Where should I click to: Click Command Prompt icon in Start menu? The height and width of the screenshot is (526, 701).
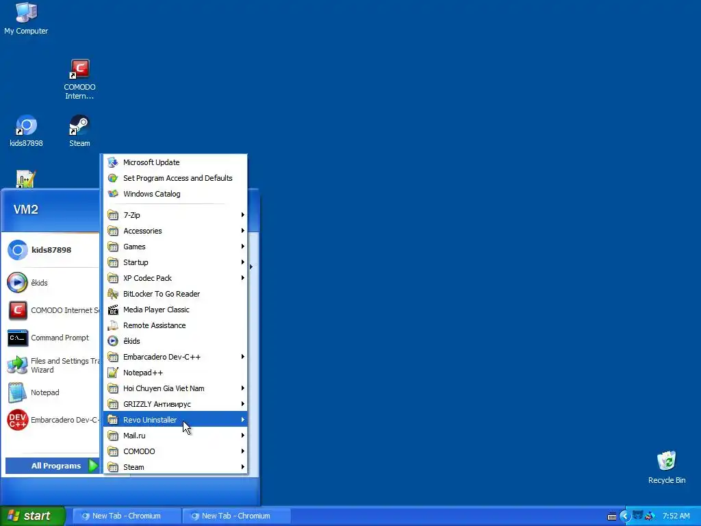click(17, 338)
